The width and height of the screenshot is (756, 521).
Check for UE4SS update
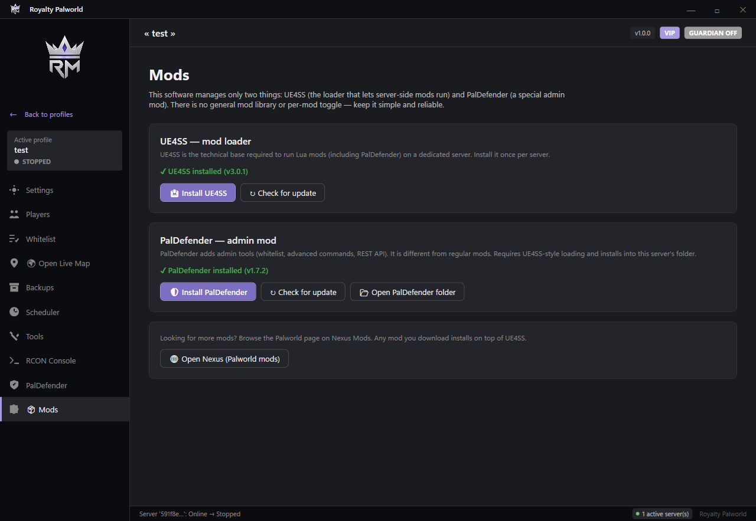pyautogui.click(x=282, y=193)
